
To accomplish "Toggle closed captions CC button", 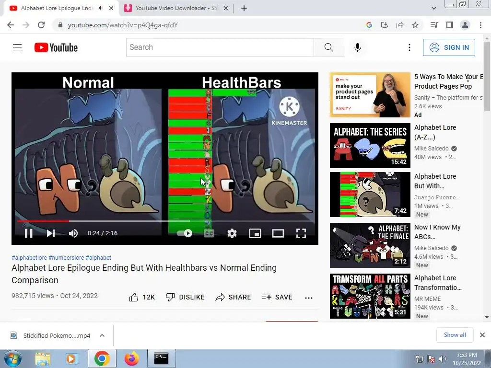I will 209,233.
